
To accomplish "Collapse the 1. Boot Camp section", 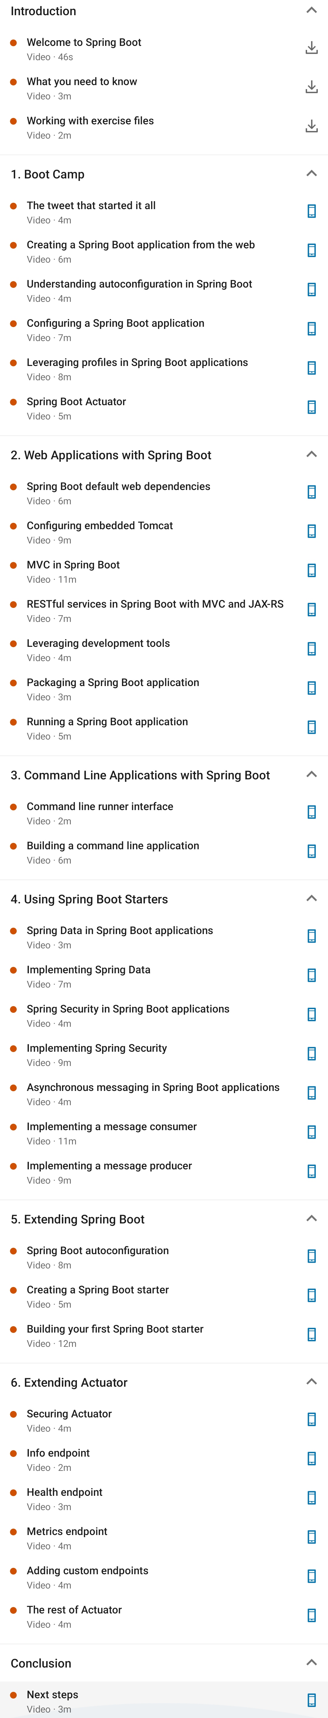I will [x=311, y=173].
